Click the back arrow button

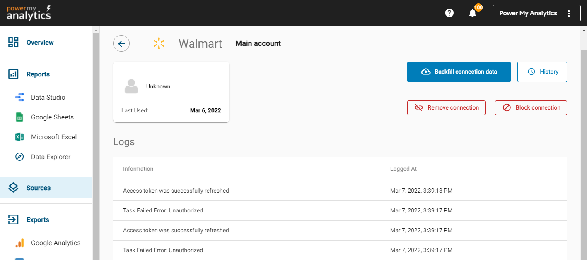point(121,43)
